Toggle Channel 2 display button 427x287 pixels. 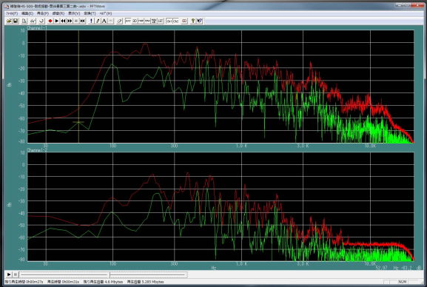[x=175, y=21]
